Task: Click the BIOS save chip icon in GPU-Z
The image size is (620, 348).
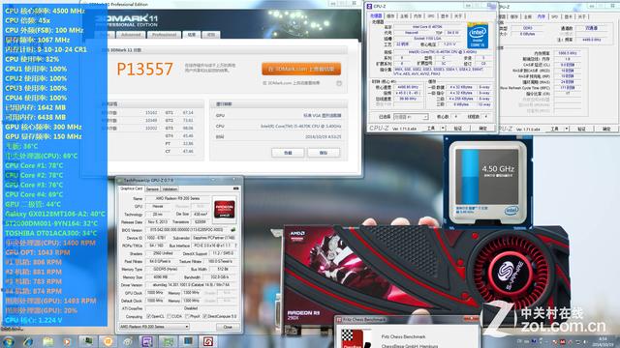Action: click(232, 230)
